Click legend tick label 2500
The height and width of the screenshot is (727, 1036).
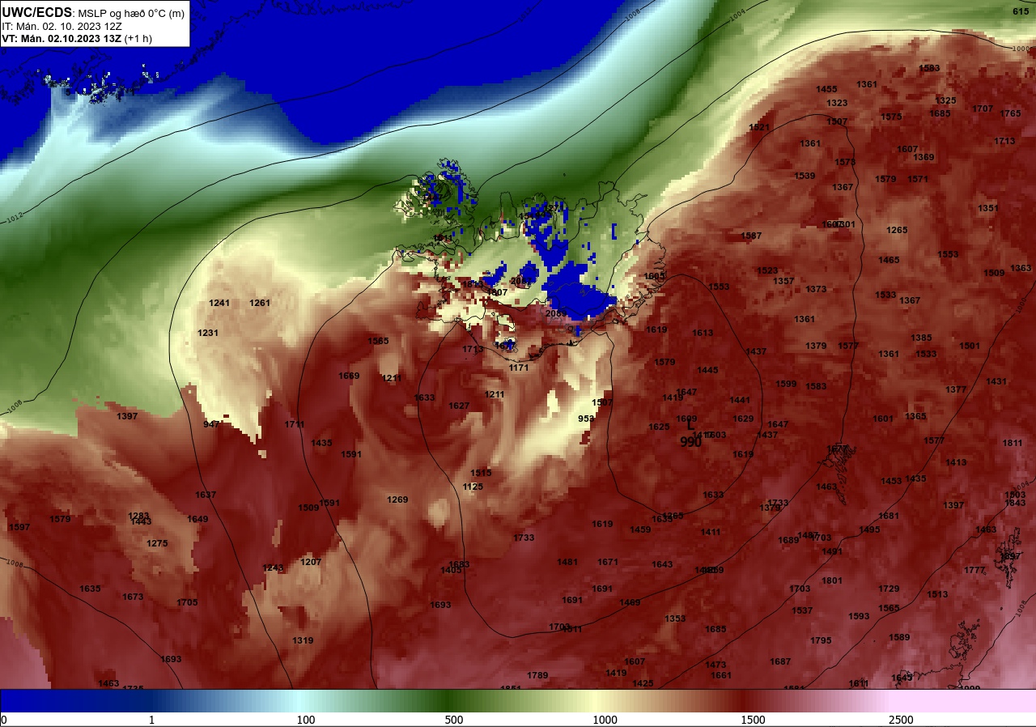point(901,721)
